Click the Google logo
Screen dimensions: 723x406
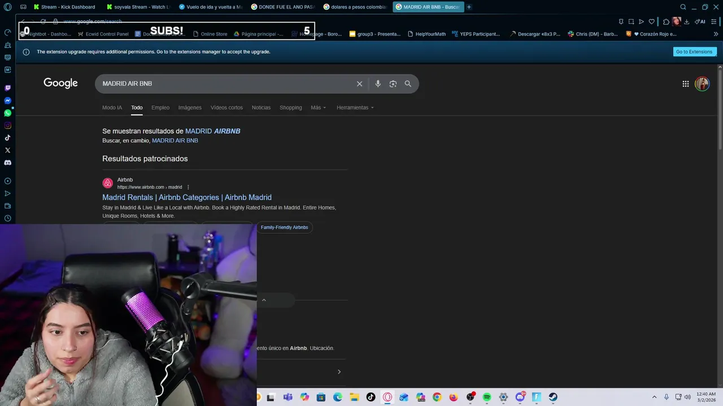pyautogui.click(x=60, y=83)
